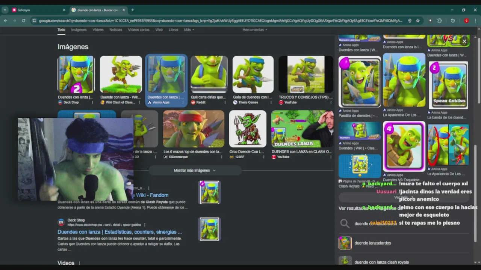Expand the Más search filter dropdown
Screen dimensions: 481x270
(x=189, y=30)
